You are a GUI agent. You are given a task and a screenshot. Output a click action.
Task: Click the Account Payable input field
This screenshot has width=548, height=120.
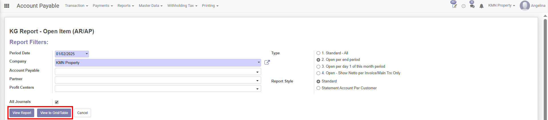(x=156, y=72)
